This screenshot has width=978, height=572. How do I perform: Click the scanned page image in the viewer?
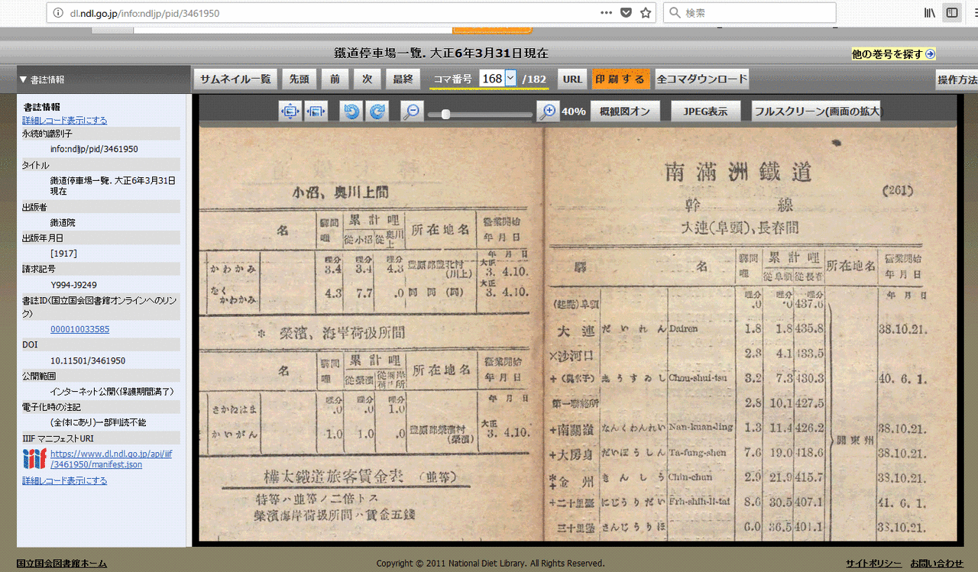[578, 334]
